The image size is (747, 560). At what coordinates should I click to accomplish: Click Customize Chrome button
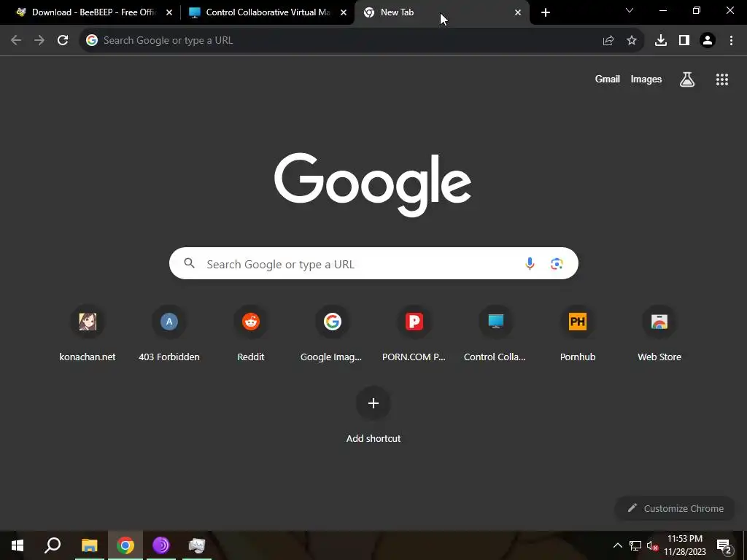coord(676,508)
